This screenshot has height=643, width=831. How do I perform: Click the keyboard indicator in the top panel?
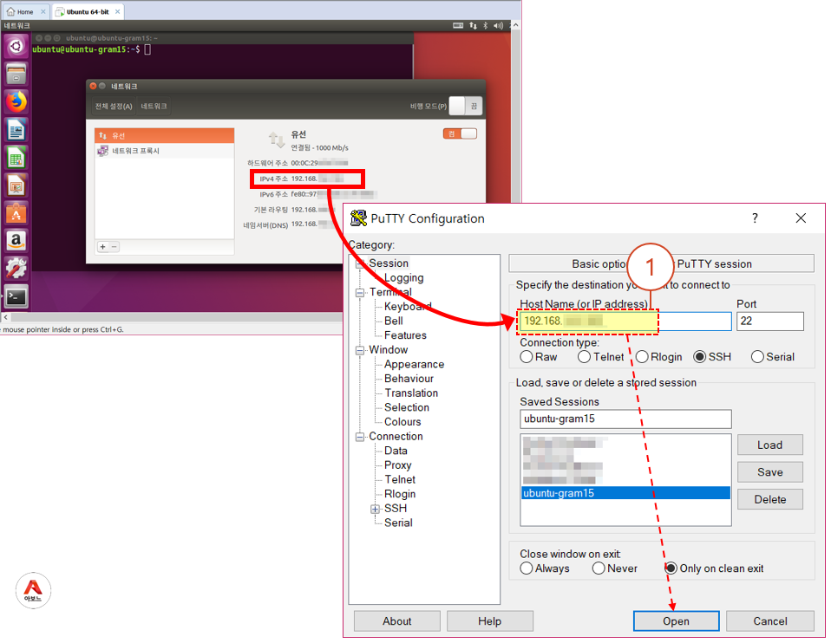(458, 25)
